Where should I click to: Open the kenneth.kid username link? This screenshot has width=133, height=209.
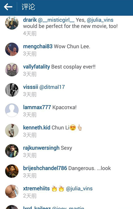coord(37,128)
